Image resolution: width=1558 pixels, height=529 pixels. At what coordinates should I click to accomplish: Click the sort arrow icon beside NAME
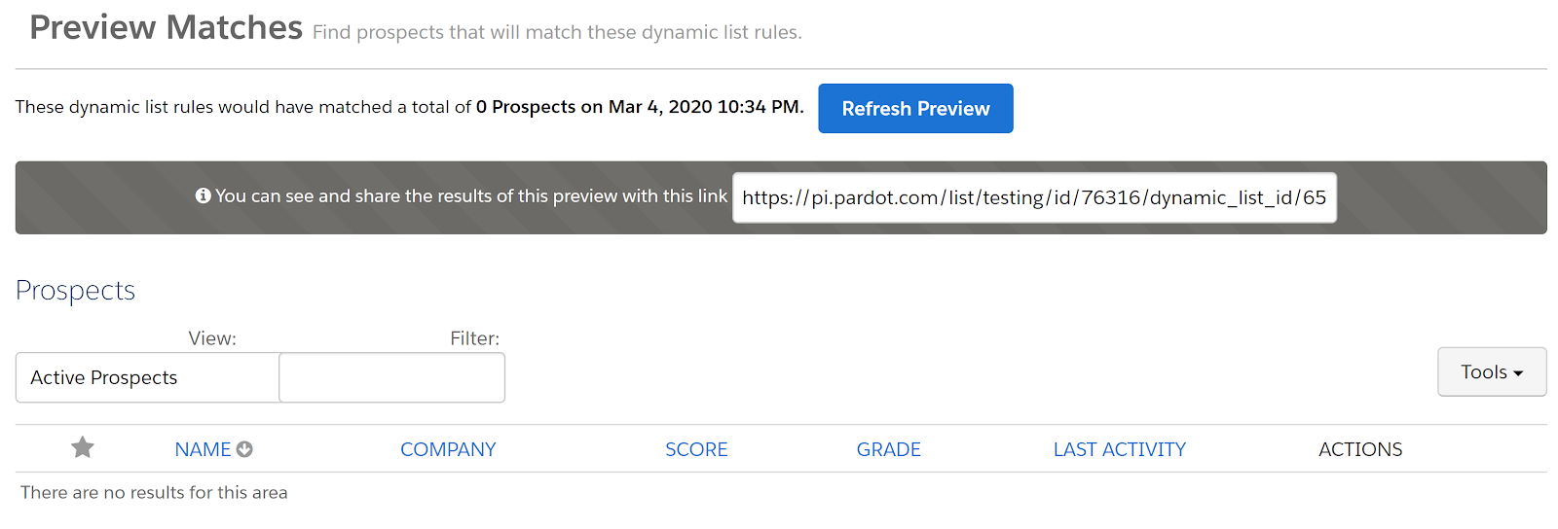coord(244,449)
